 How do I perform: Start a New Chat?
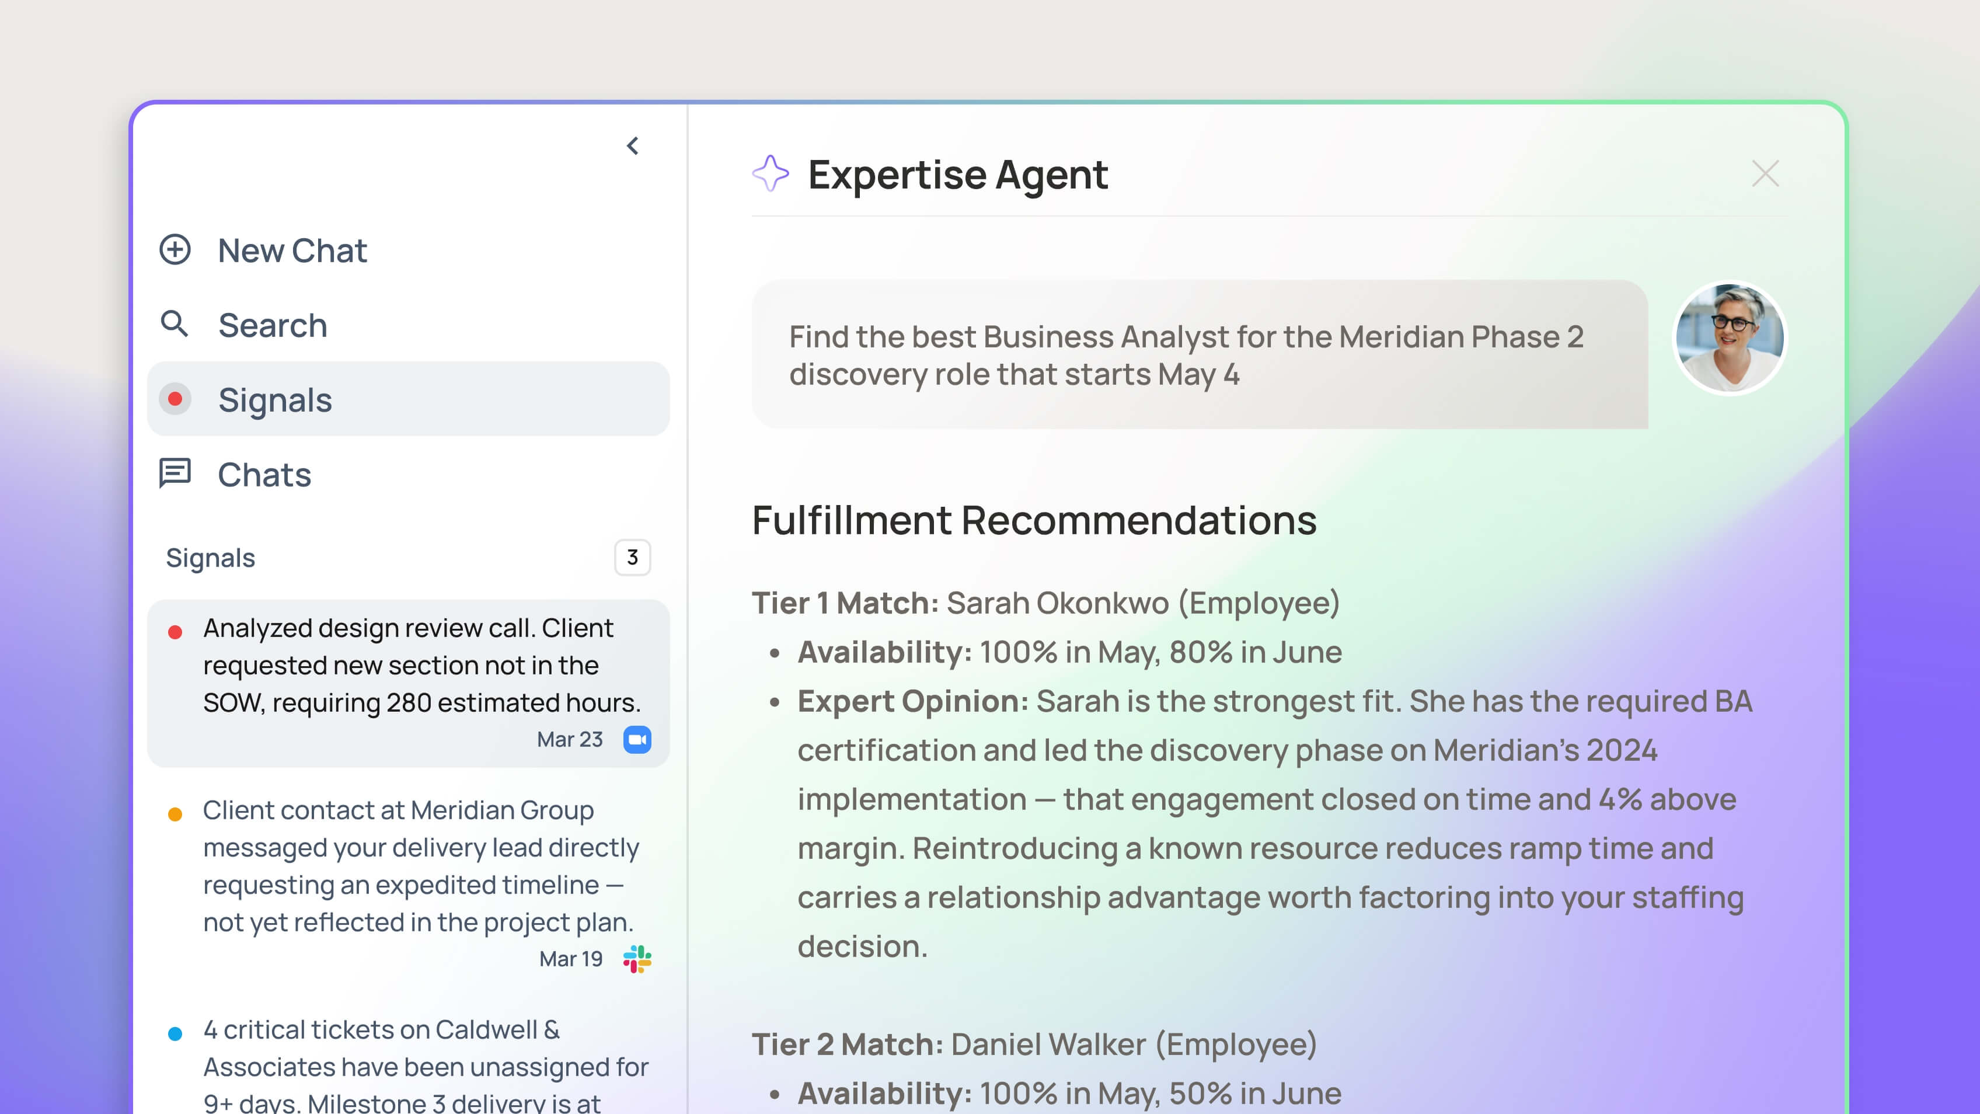click(x=408, y=250)
